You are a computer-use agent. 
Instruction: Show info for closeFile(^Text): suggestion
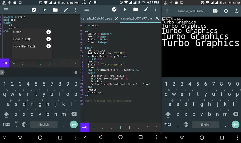(x=48, y=46)
